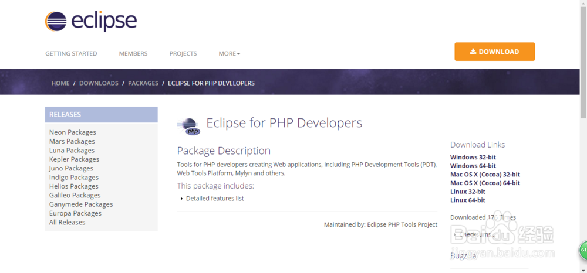Screen dimensions: 587x273
Task: Click the Eclipse logo
Action: (91, 21)
